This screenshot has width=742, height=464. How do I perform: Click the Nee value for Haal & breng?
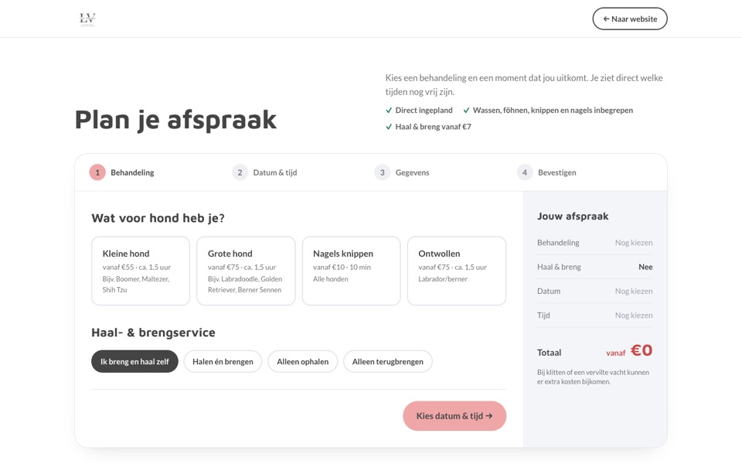click(x=645, y=267)
